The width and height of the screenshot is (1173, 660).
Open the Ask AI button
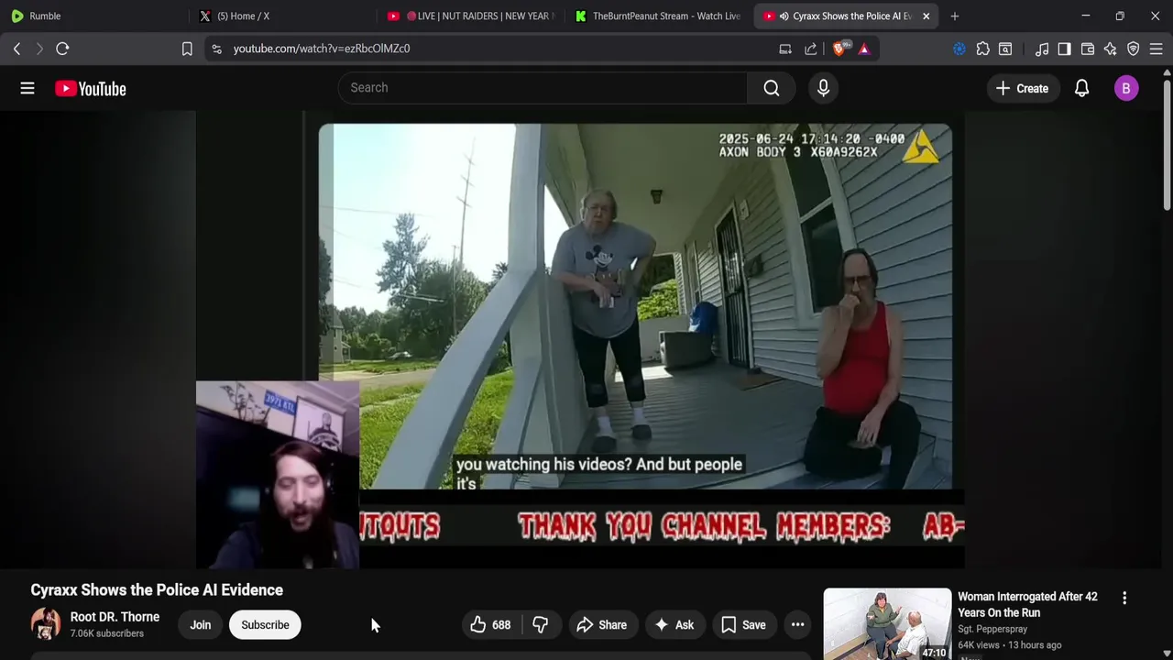[674, 625]
